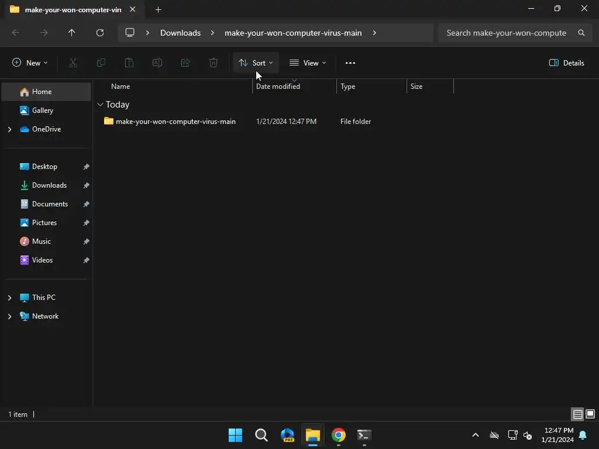Toggle the Details pane
Image resolution: width=599 pixels, height=449 pixels.
tap(566, 63)
